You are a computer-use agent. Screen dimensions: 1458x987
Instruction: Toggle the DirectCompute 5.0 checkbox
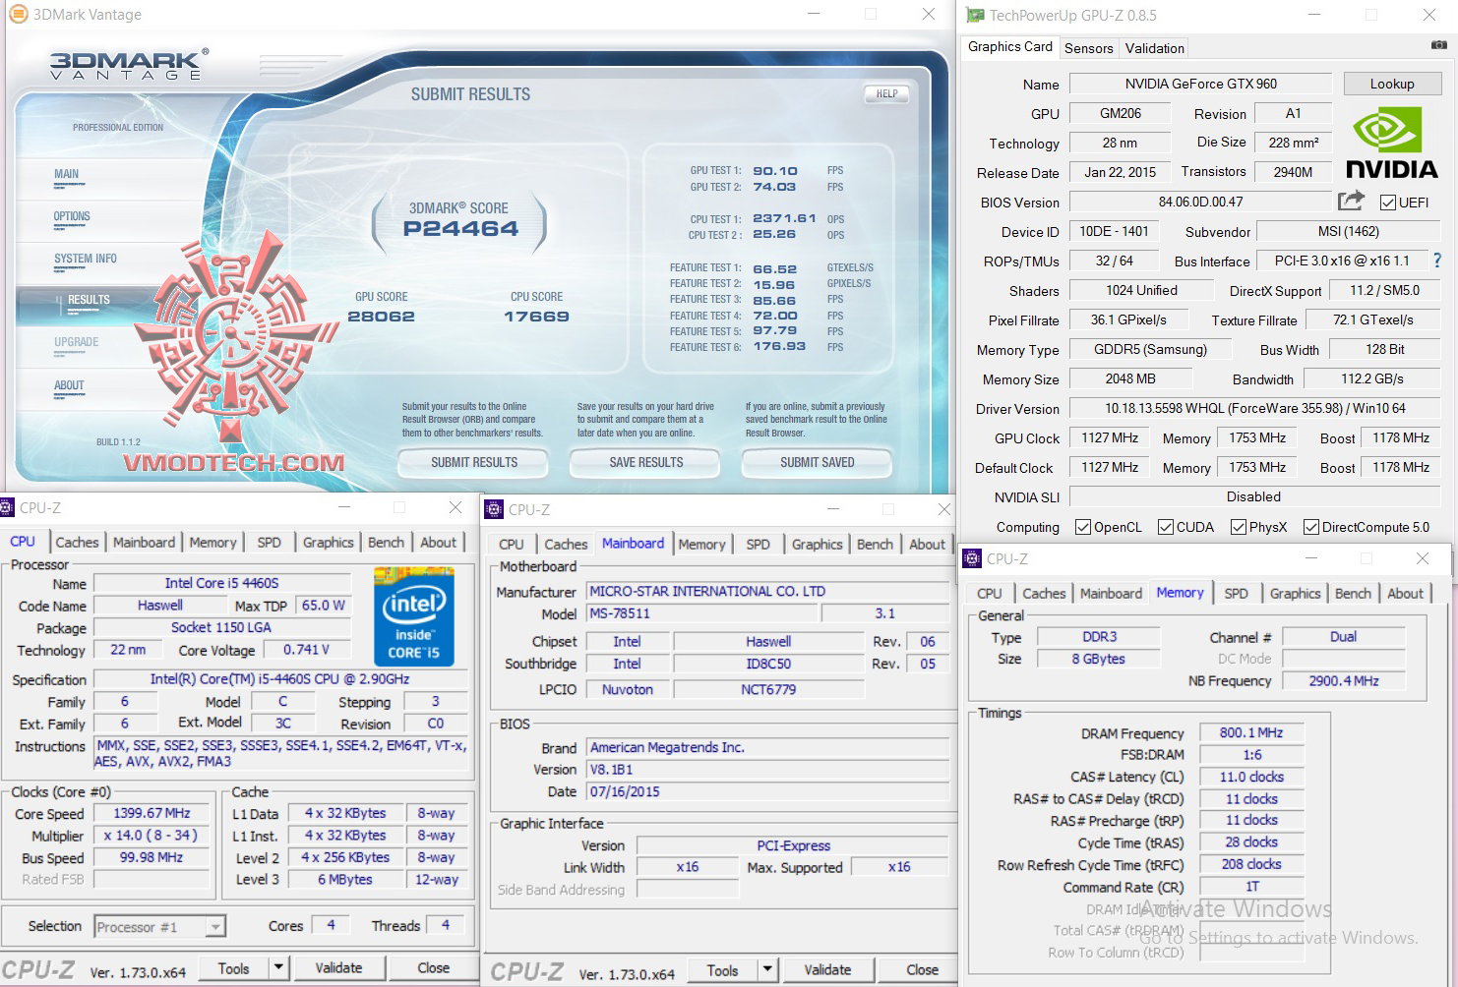(x=1311, y=527)
